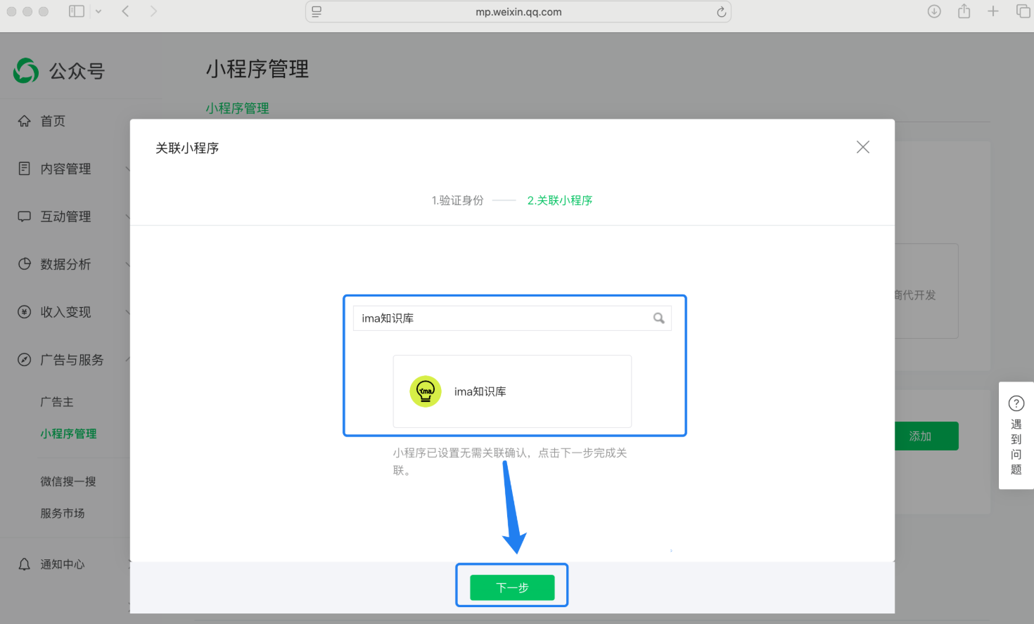The image size is (1034, 624).
Task: Click the search magnifier icon
Action: [x=659, y=318]
